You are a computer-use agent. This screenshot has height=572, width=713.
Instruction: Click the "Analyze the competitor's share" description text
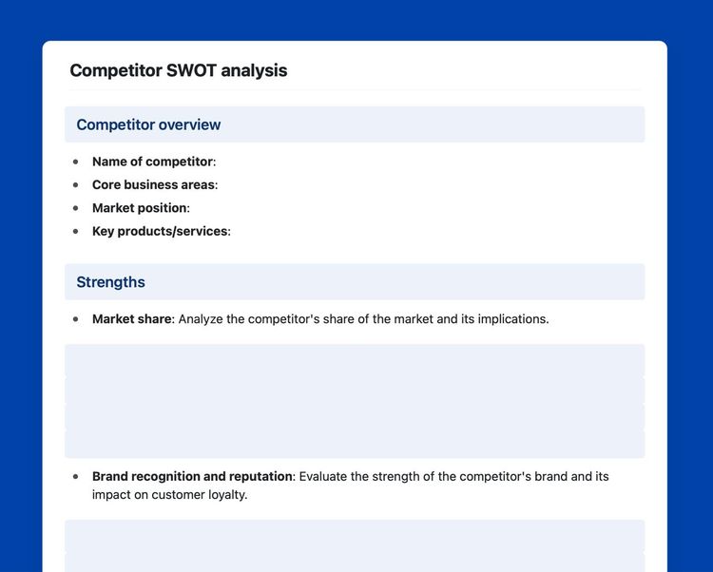[363, 319]
